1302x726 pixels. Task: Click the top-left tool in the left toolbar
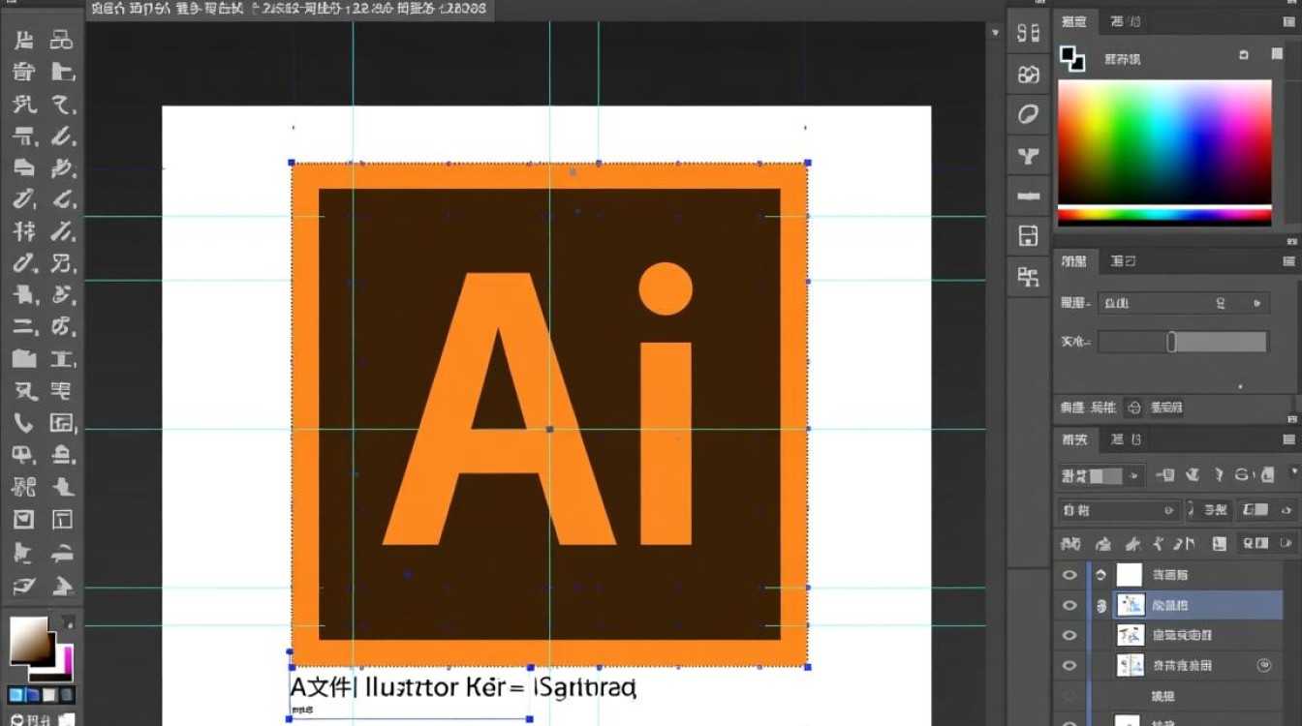[24, 40]
